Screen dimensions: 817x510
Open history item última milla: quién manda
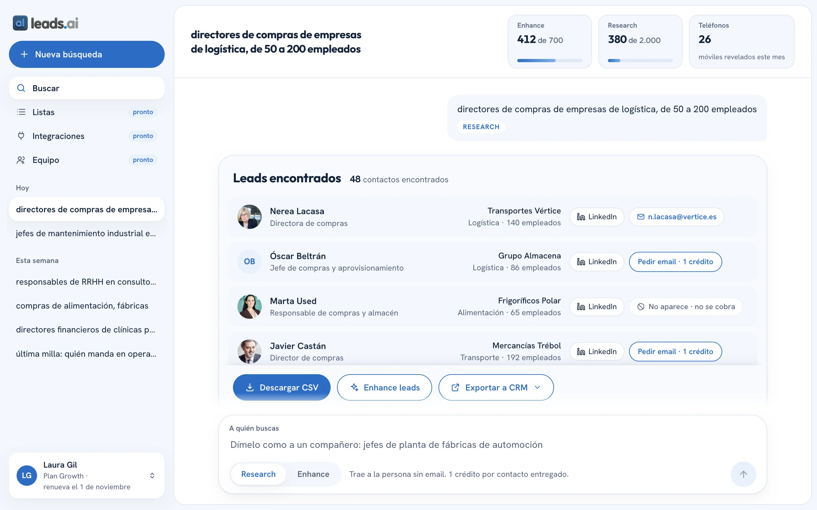(87, 353)
